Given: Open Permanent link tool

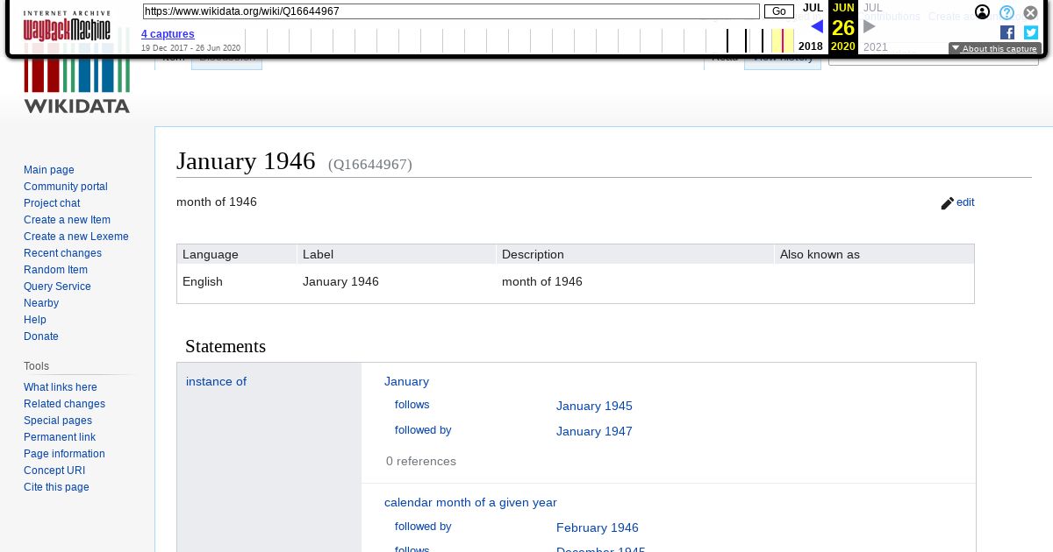Looking at the screenshot, I should (x=60, y=437).
